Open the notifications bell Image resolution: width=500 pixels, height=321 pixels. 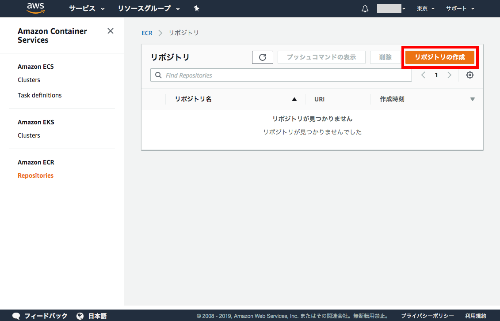click(365, 8)
